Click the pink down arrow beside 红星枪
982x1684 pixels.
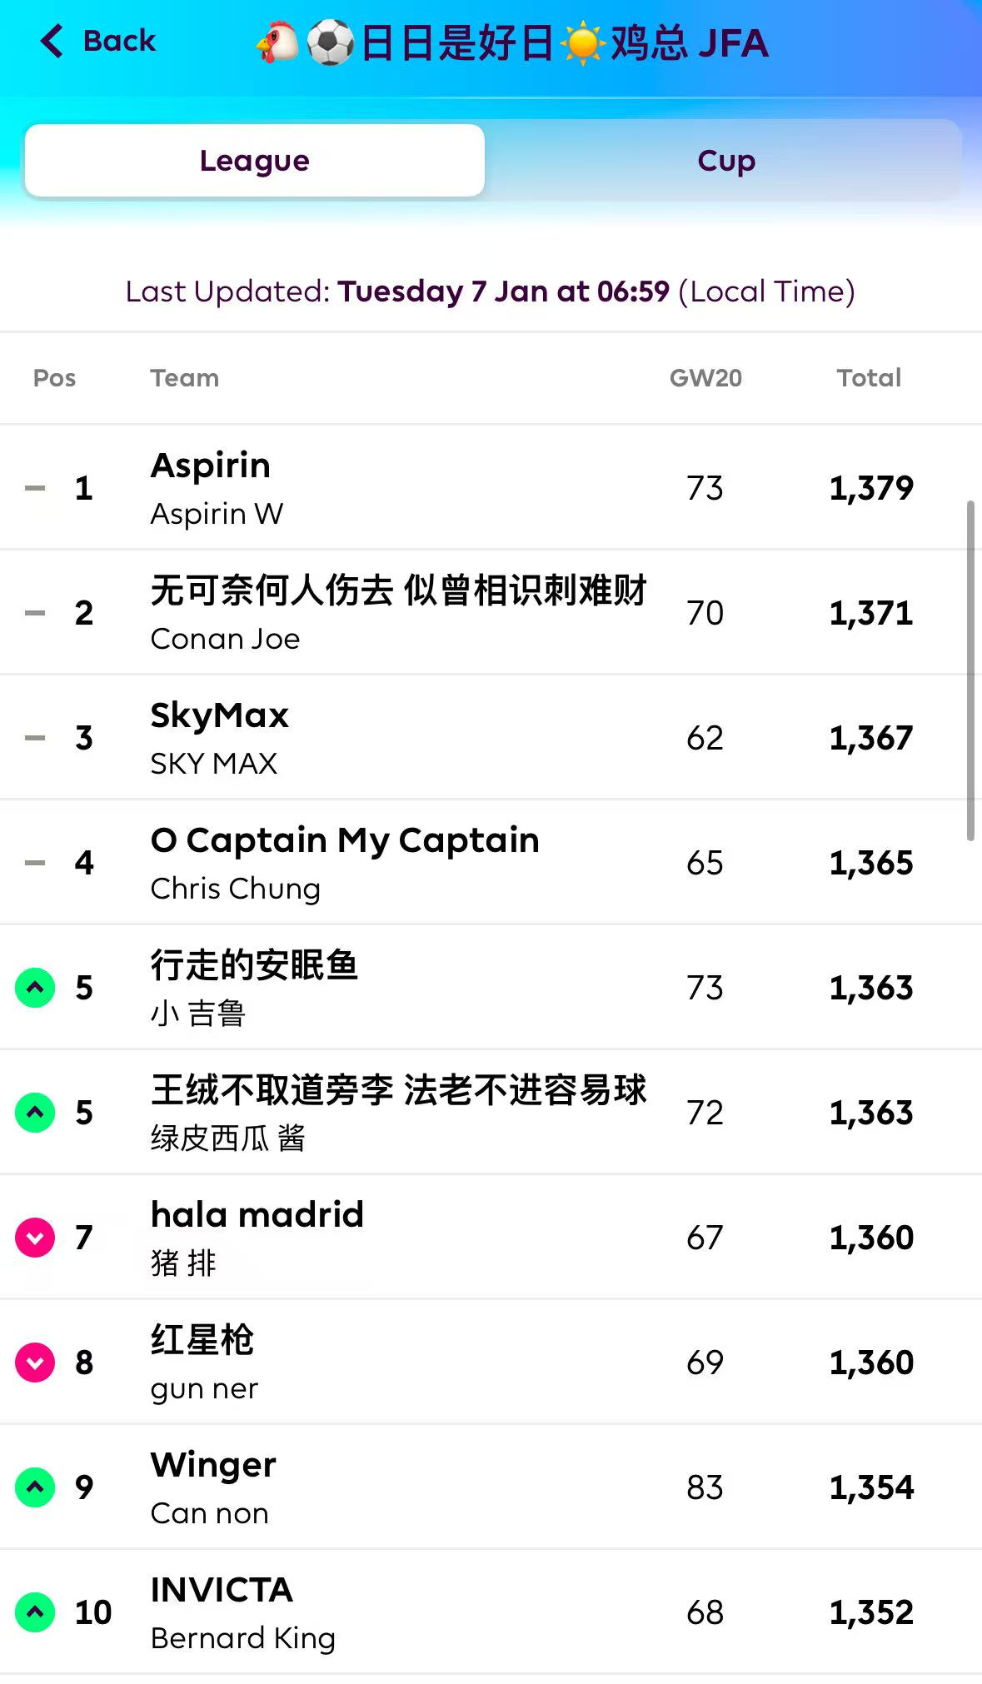tap(35, 1363)
